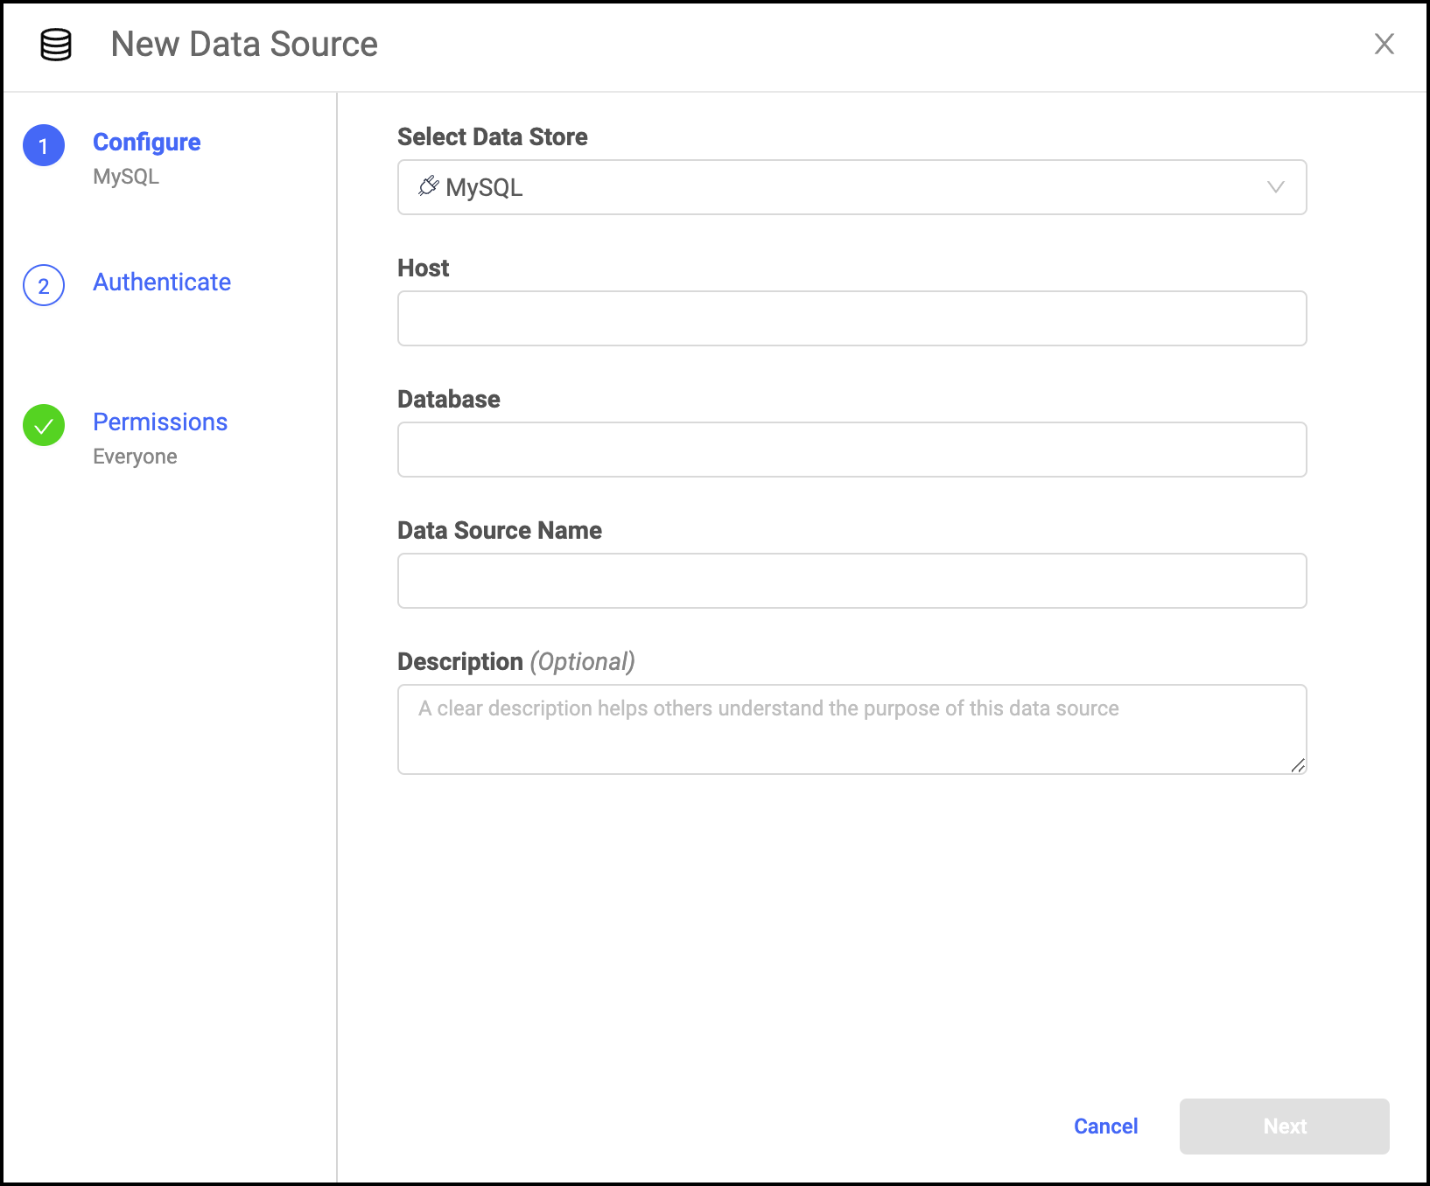
Task: Click the step 2 circle icon
Action: click(44, 285)
